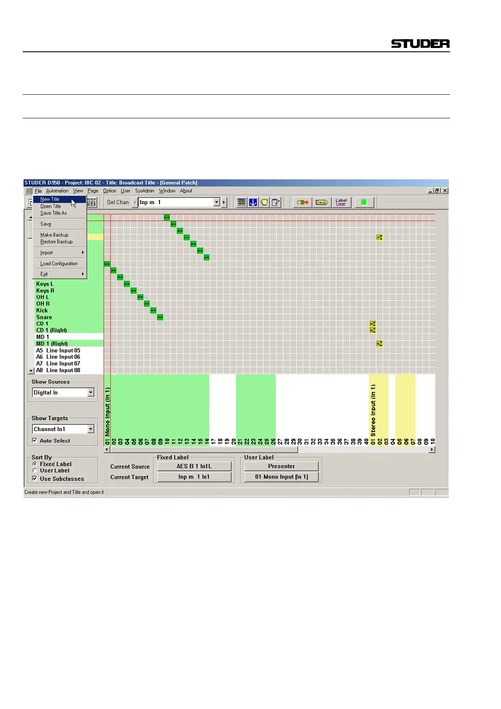Select Fixed Label sort radio button
This screenshot has height=709, width=501.
pyautogui.click(x=35, y=464)
